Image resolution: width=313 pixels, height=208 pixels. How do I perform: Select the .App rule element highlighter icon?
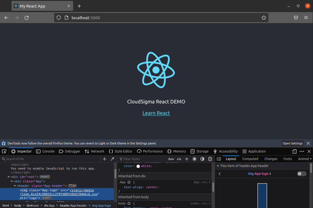pyautogui.click(x=129, y=182)
